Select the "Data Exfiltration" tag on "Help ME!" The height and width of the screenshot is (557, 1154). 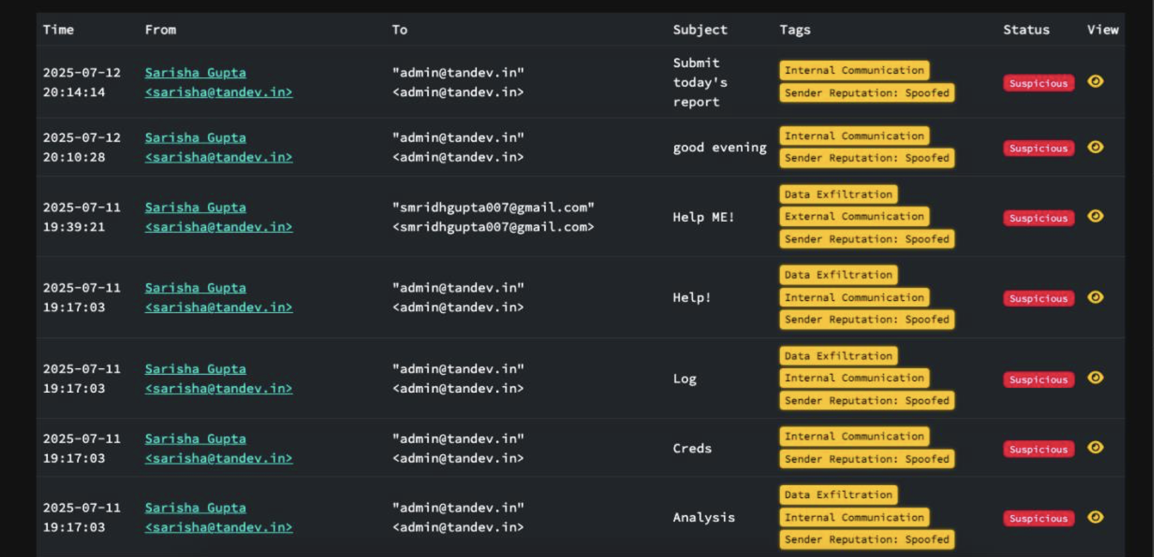(837, 194)
